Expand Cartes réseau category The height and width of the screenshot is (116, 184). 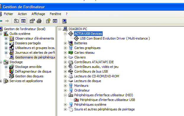65,53
